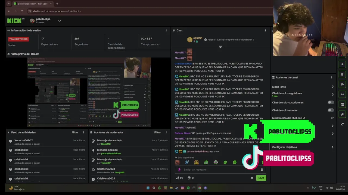The image size is (348, 195).
Task: Click the stream preview thumbnail
Action: point(89,92)
